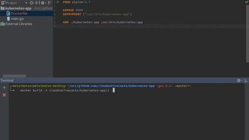Click the run gutter icon on line 1
The image size is (249, 140).
[58, 2]
